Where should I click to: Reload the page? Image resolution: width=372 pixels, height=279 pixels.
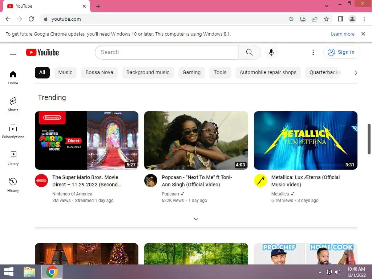[x=31, y=19]
